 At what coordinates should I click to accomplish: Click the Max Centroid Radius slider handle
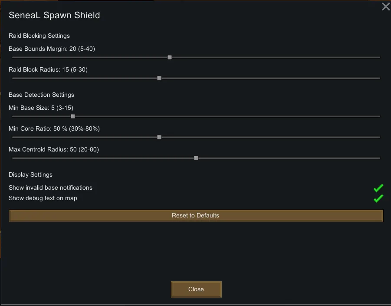point(196,158)
